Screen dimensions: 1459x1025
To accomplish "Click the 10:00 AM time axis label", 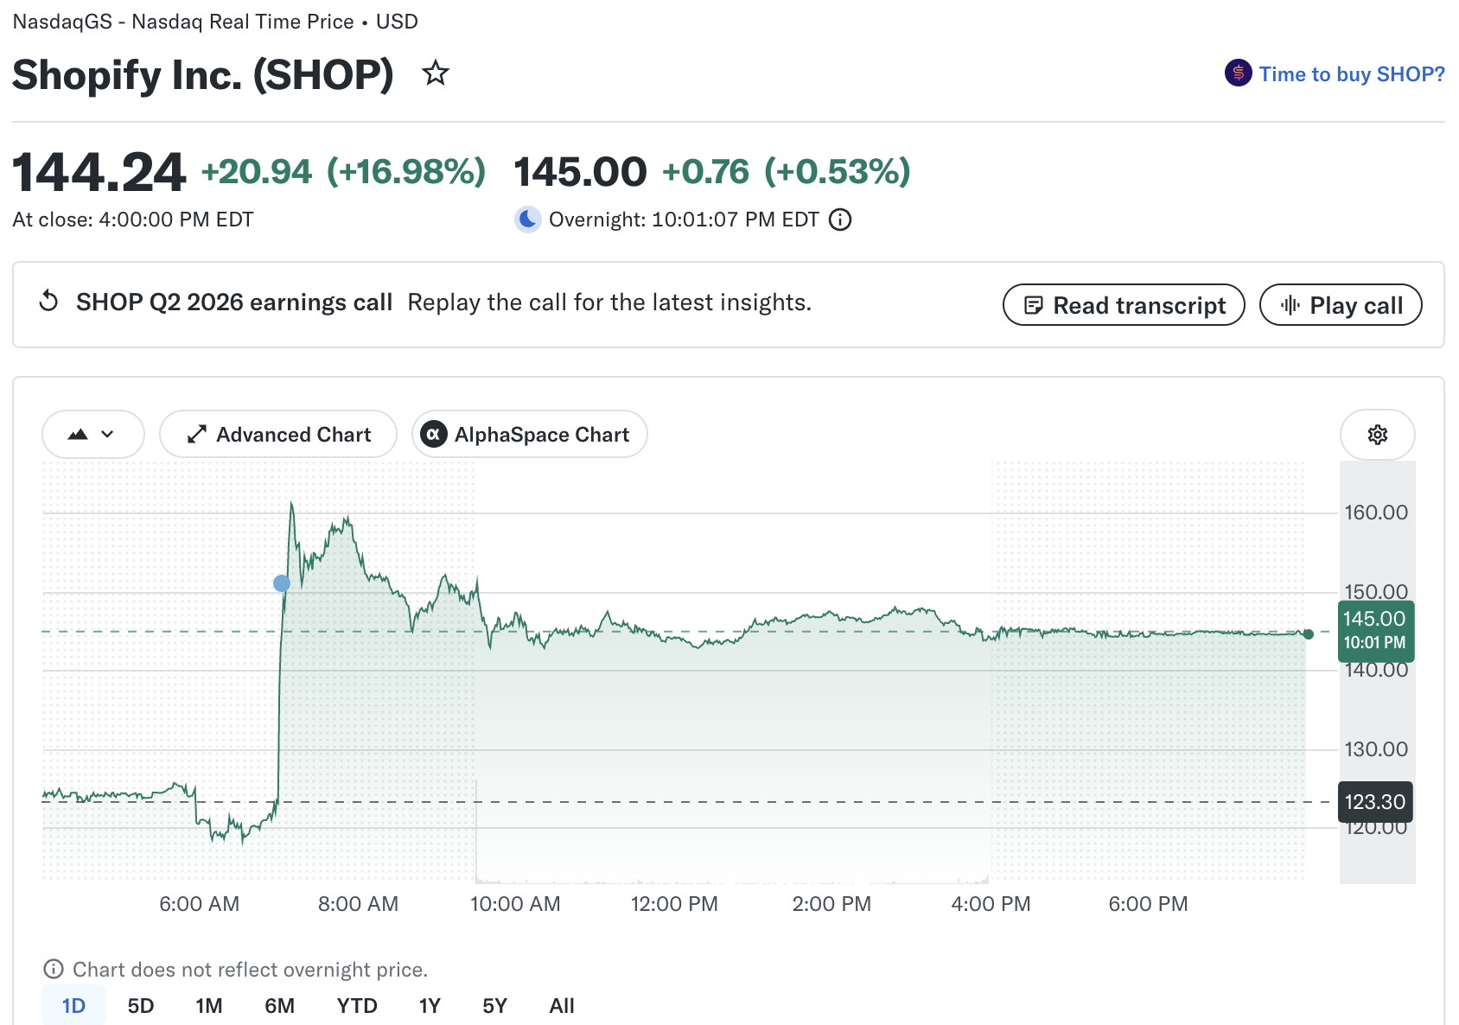I will point(515,904).
